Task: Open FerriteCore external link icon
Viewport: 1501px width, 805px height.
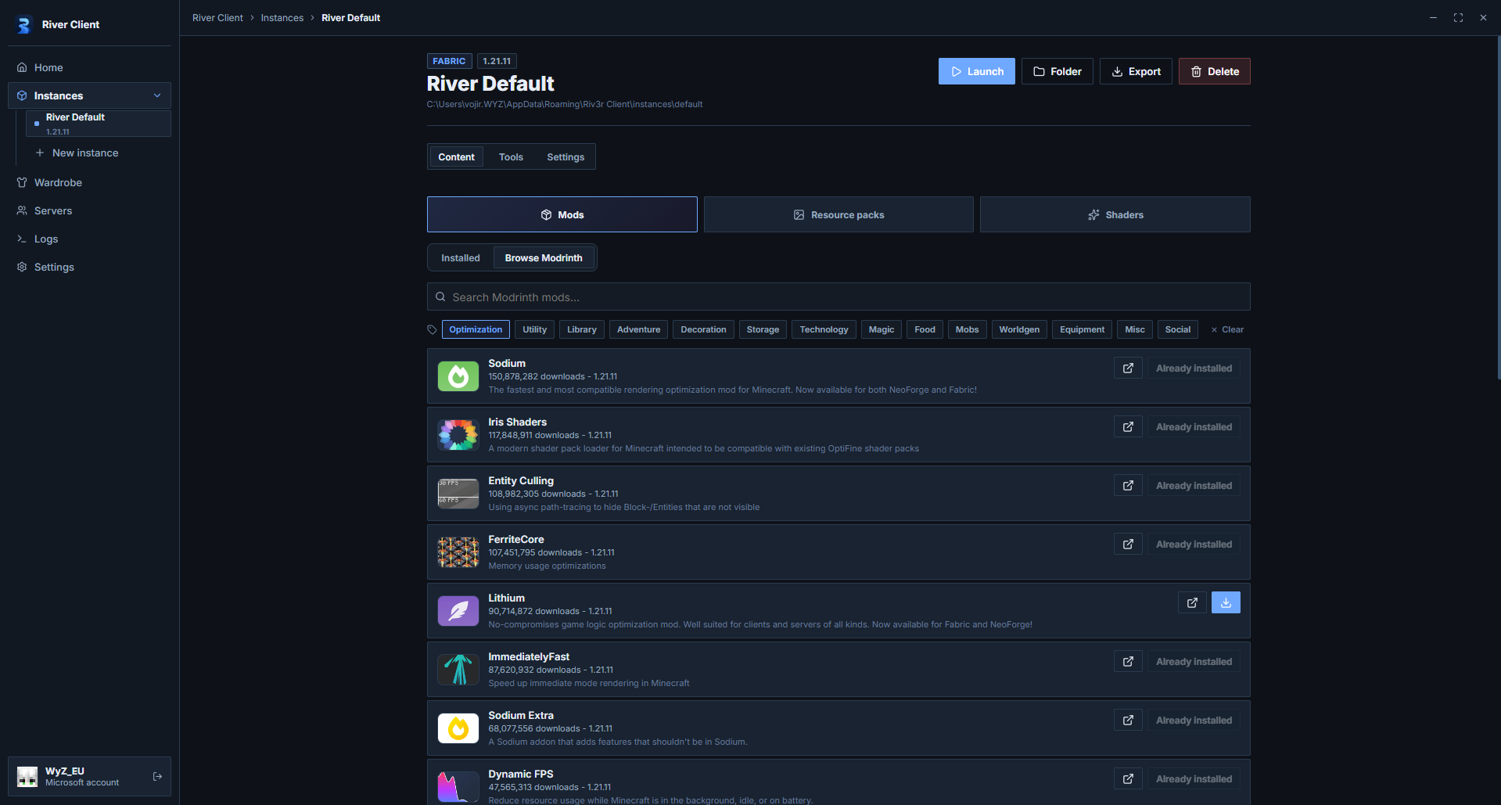Action: (1128, 544)
